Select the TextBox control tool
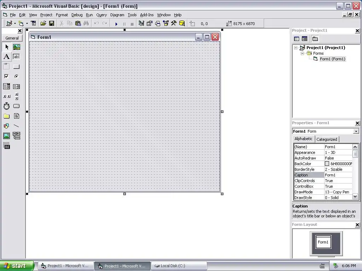Image resolution: width=362 pixels, height=271 pixels. point(16,57)
